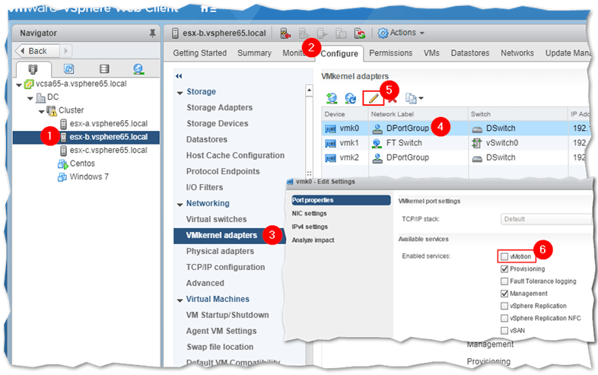Open VM Startup/Shutdown settings
The image size is (598, 375).
tap(227, 316)
